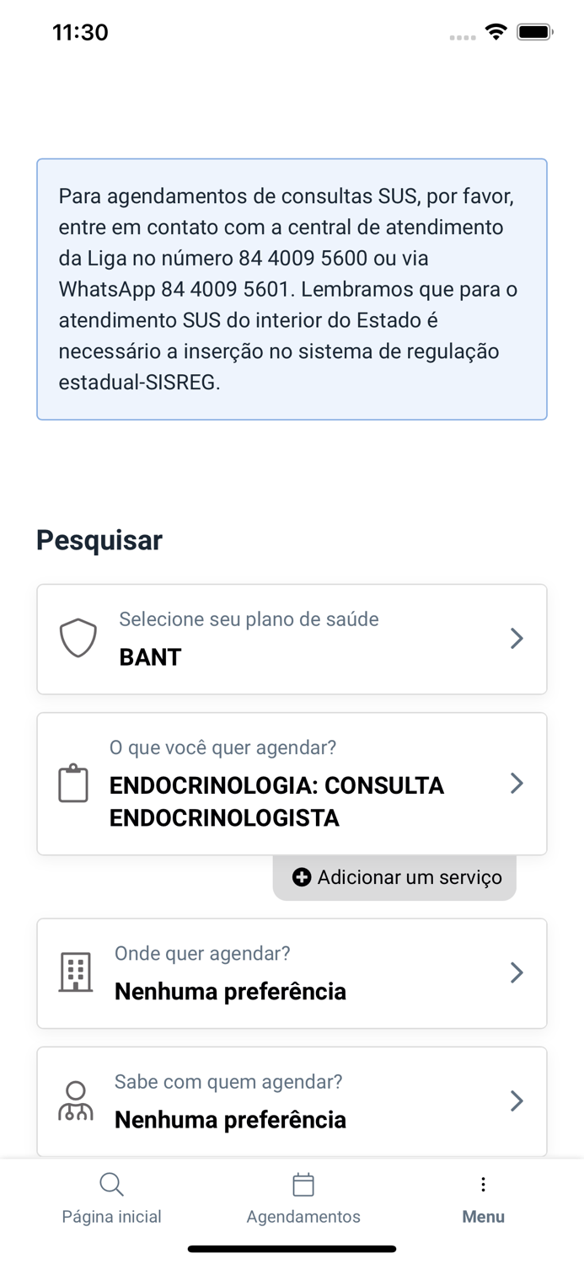Open Menu via the three-dot icon
The image size is (584, 1264).
click(x=483, y=1184)
